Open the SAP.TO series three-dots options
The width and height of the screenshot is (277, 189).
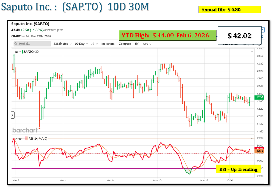tap(20, 52)
